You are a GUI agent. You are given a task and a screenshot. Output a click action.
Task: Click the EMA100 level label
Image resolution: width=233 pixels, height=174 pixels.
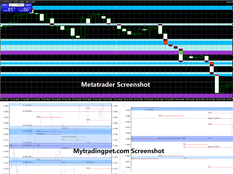click(65, 148)
